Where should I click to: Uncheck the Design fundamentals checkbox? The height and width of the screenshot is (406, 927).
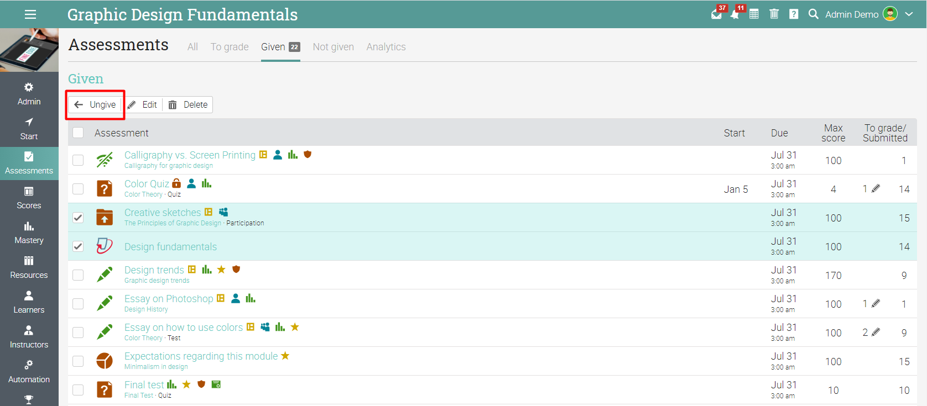click(x=78, y=246)
